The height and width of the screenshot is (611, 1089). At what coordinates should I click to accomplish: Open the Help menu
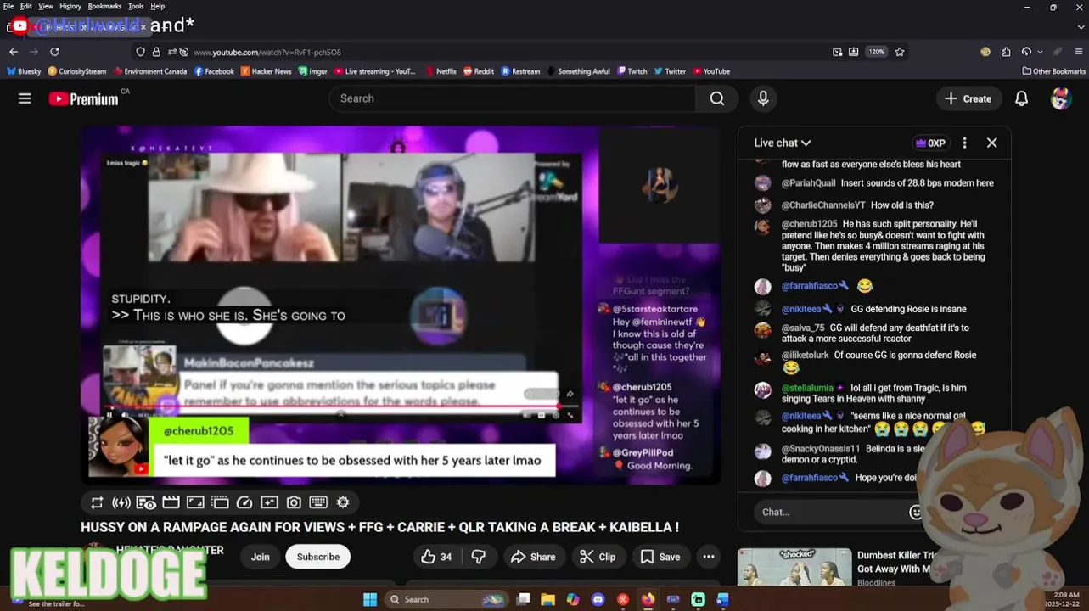tap(158, 6)
